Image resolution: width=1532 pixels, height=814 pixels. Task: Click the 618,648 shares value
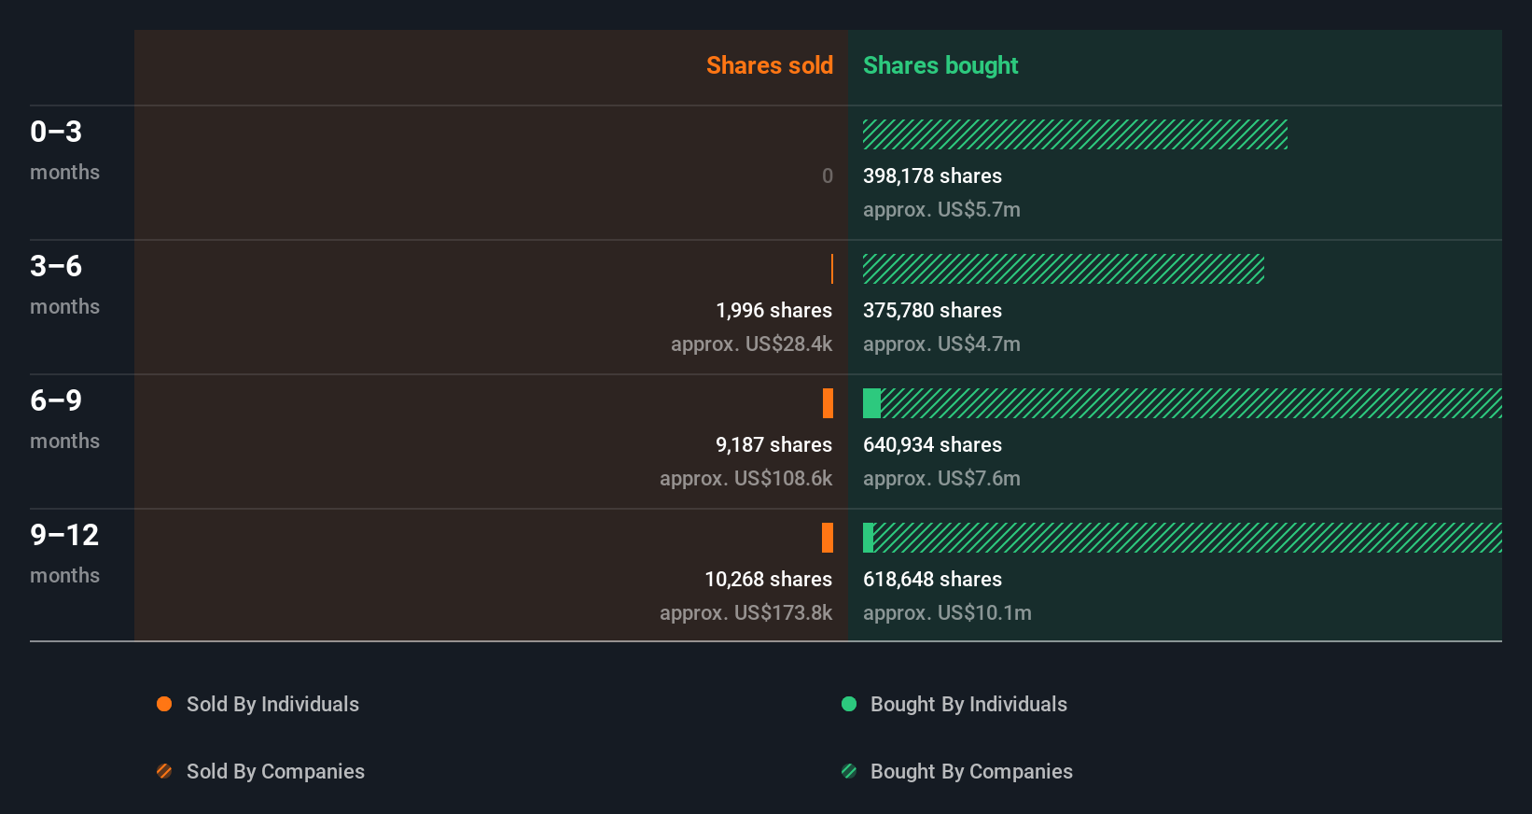click(x=932, y=579)
